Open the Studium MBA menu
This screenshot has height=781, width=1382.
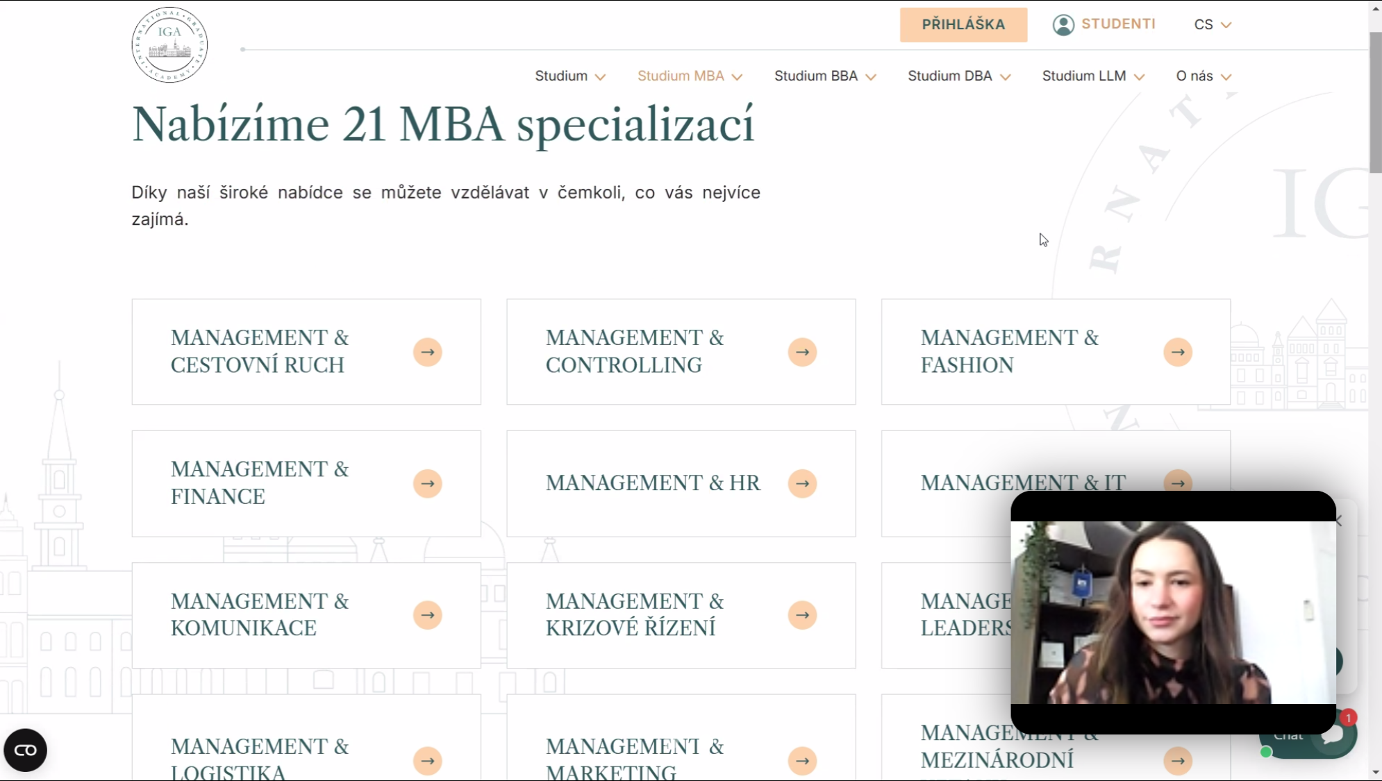689,76
